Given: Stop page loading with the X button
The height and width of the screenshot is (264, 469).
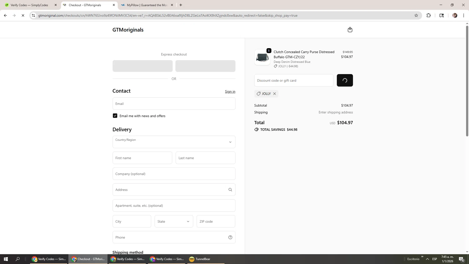Looking at the screenshot, I should (23, 15).
